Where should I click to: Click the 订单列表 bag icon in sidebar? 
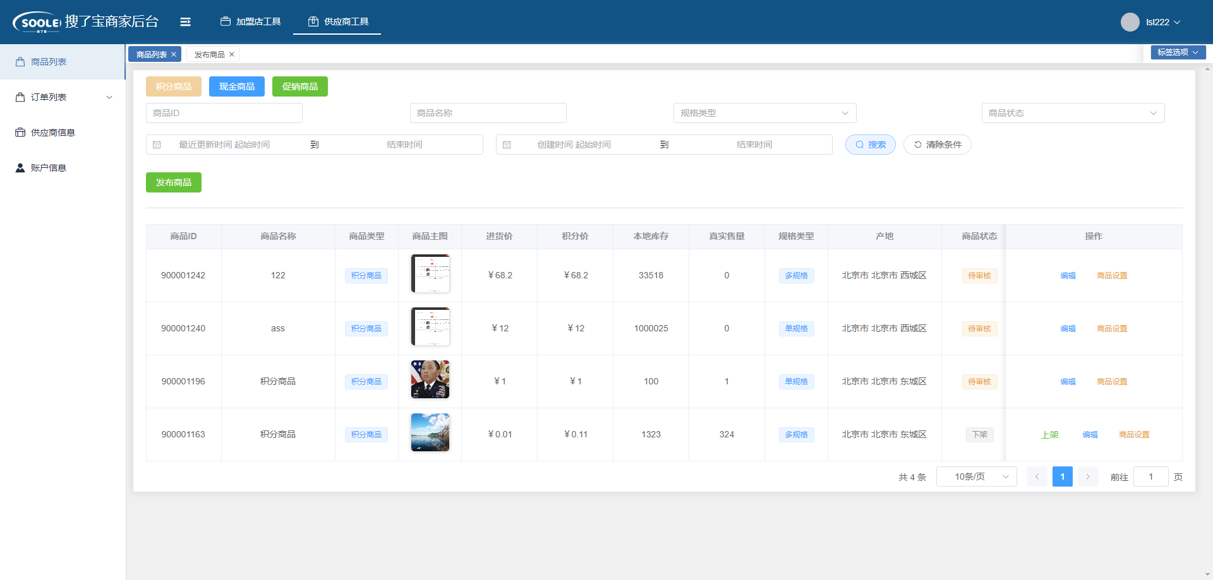click(20, 97)
